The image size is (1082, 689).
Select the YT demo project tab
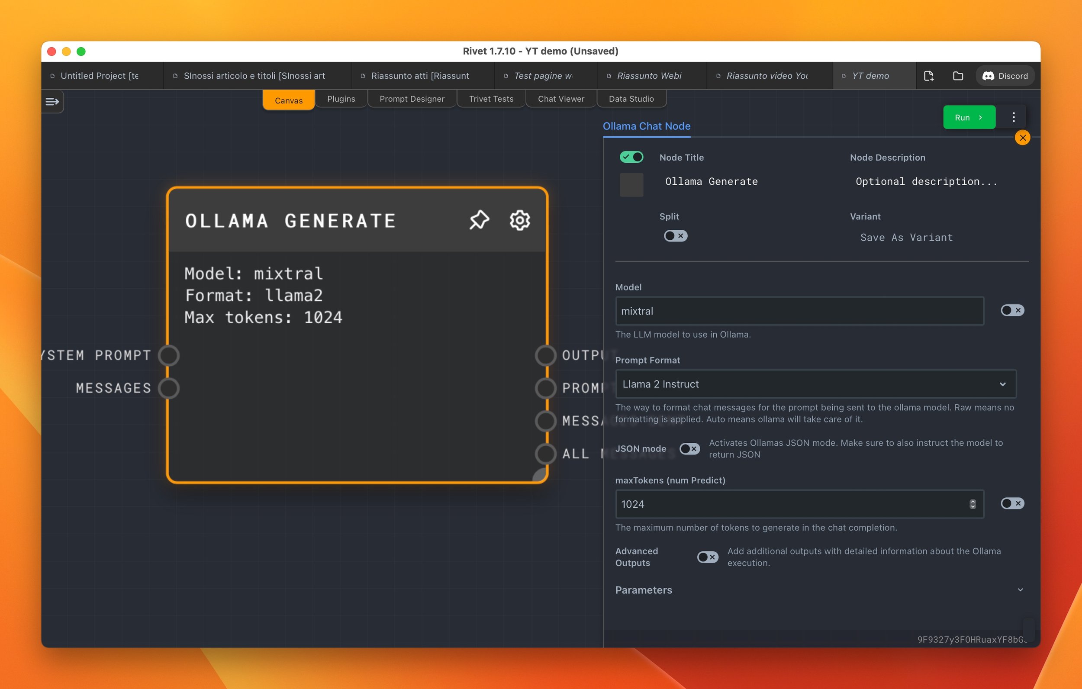[x=874, y=76]
